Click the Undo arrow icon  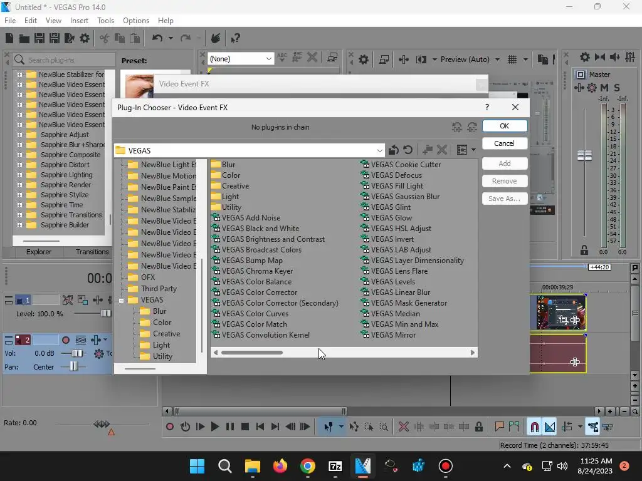[x=157, y=38]
